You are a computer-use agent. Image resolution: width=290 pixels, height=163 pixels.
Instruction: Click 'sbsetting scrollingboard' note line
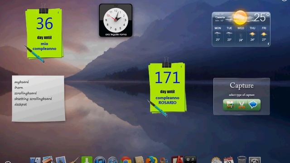coord(33,99)
